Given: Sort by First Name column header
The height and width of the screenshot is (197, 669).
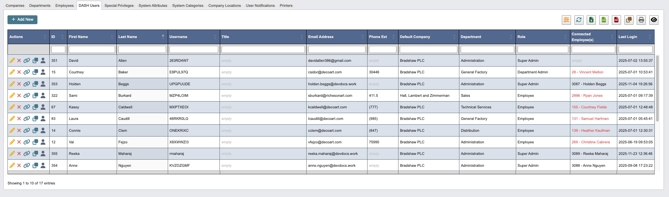Looking at the screenshot, I should point(92,37).
